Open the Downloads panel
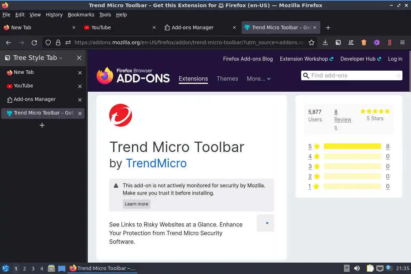The height and width of the screenshot is (274, 411). [x=325, y=42]
